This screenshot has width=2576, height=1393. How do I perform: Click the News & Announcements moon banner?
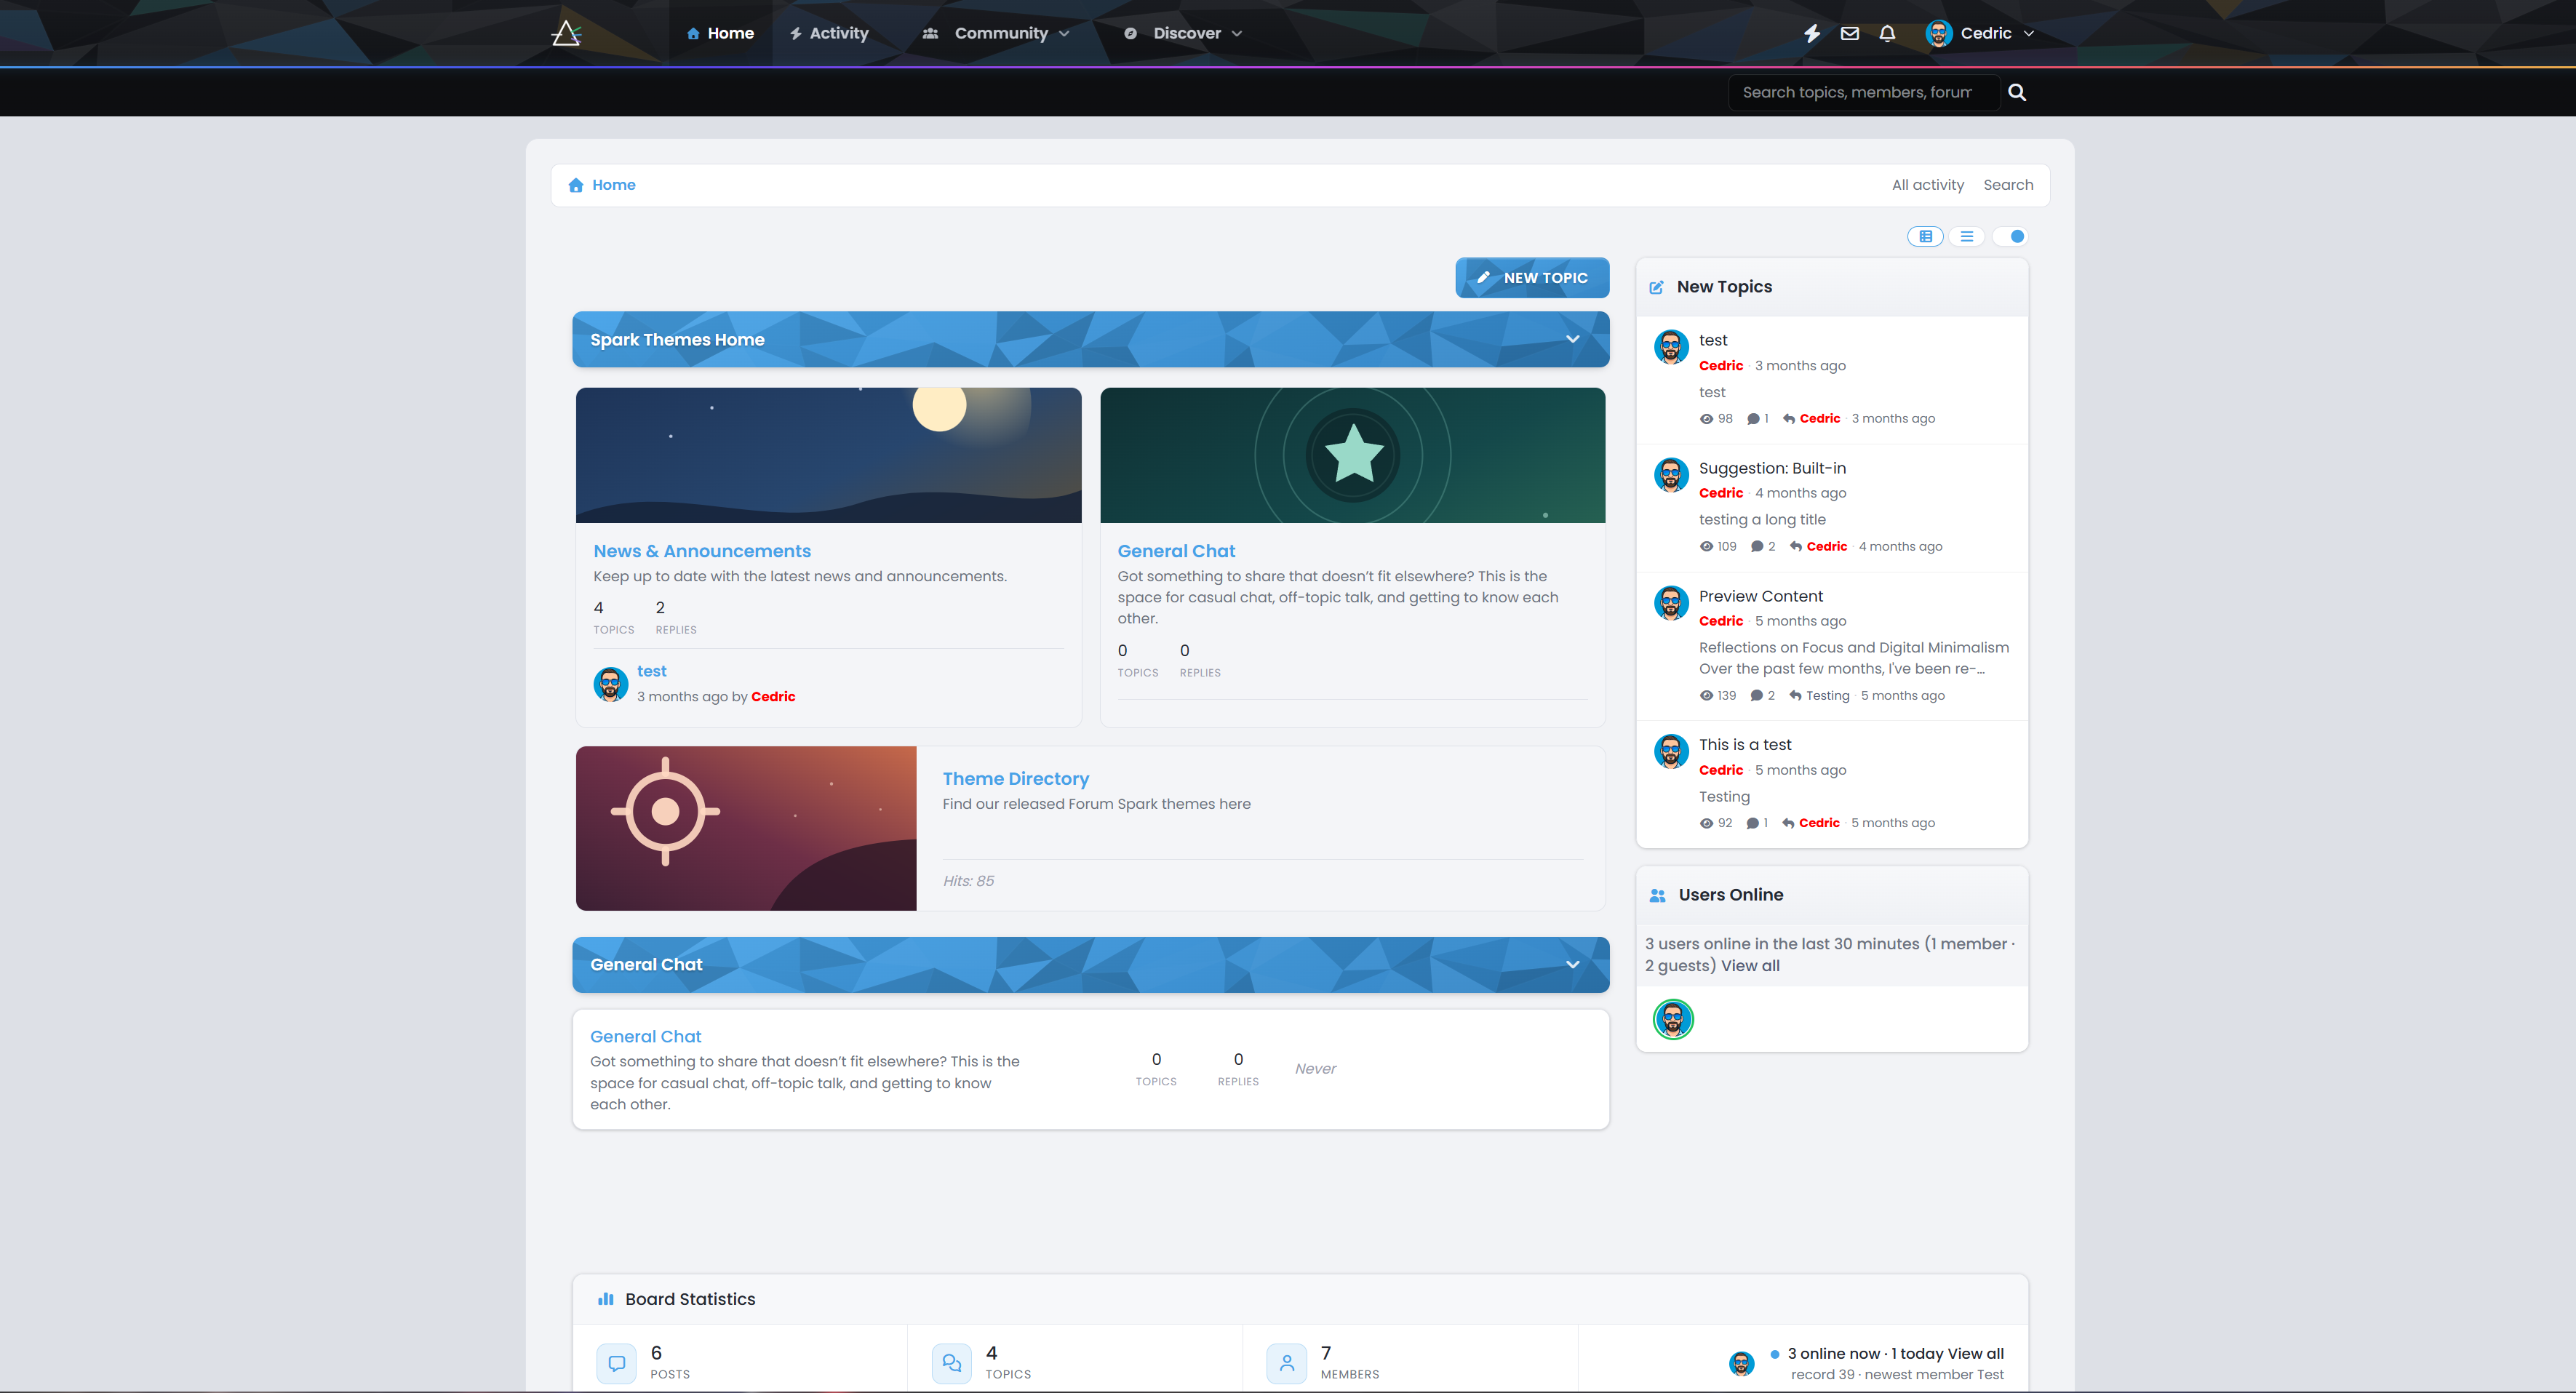click(828, 455)
